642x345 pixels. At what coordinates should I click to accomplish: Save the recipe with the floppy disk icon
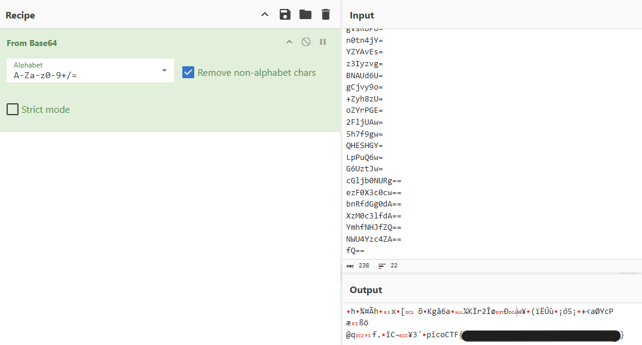(285, 15)
